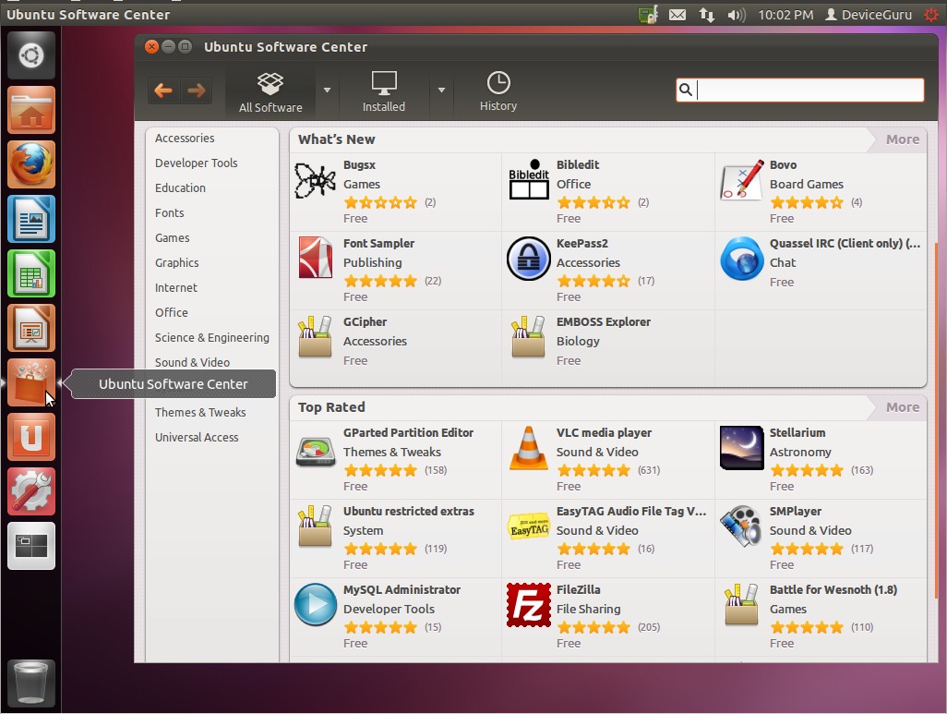
Task: Open the Workspace Switcher launcher icon
Action: [31, 545]
